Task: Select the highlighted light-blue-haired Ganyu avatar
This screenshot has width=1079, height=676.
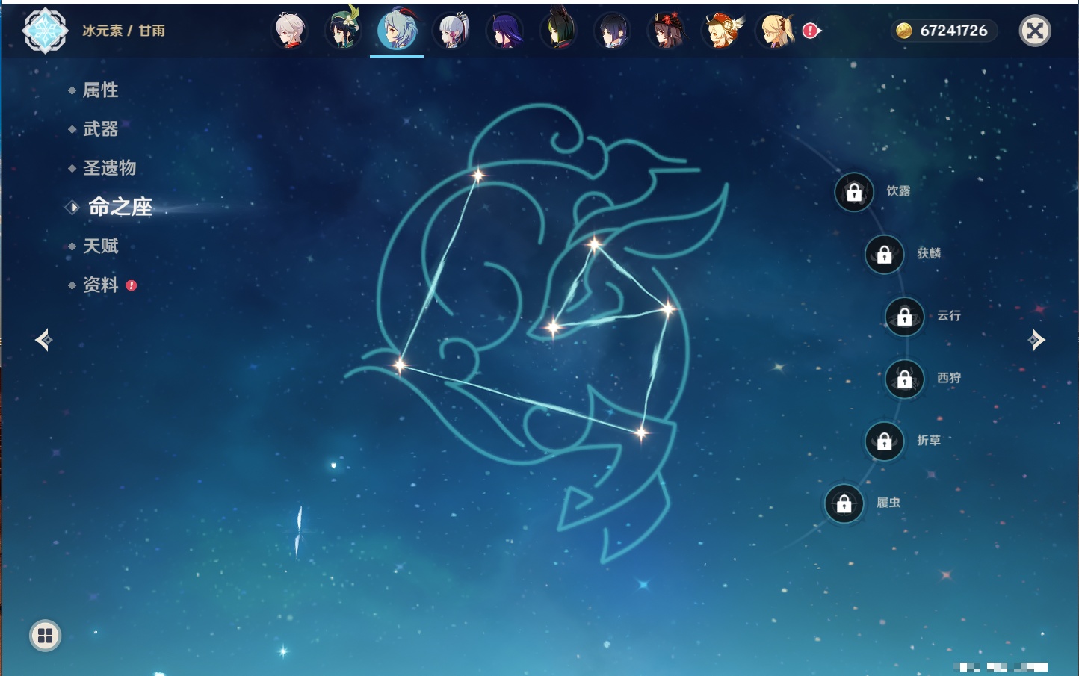Action: tap(397, 31)
